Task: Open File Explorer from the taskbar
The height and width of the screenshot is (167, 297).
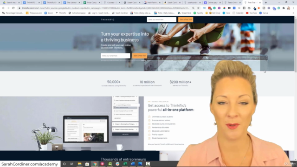Action: tap(79, 164)
